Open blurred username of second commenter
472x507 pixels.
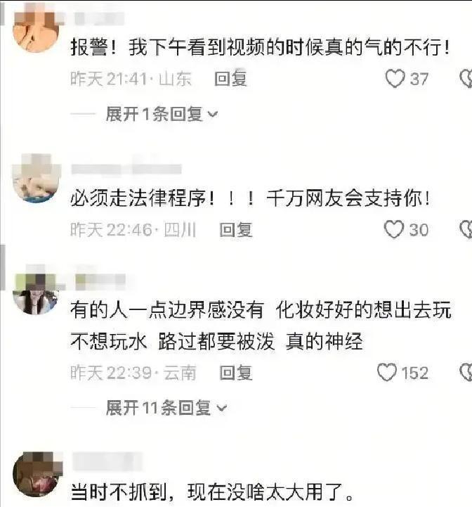126,169
